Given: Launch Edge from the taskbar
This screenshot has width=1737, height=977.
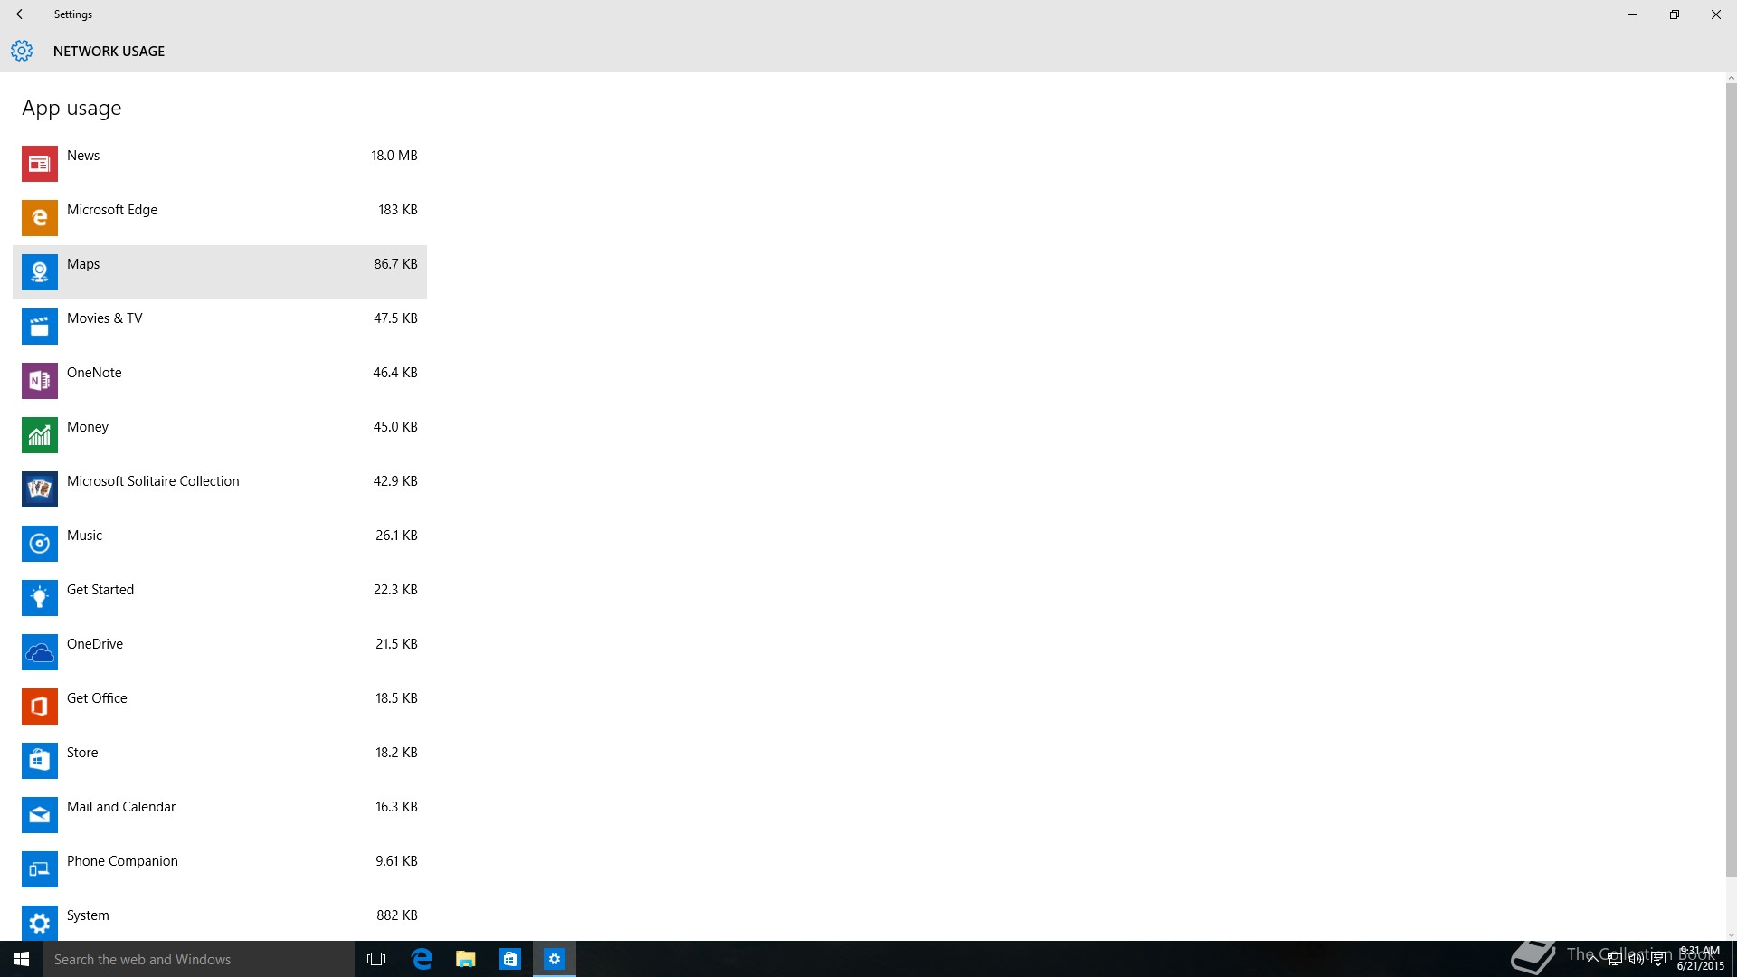Looking at the screenshot, I should (x=422, y=959).
